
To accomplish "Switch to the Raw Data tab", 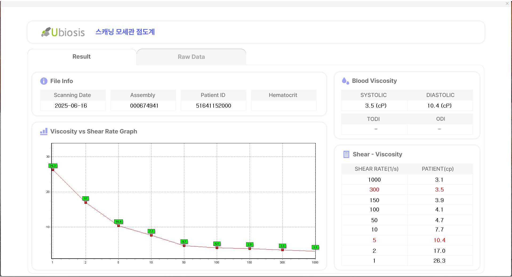I will [191, 57].
